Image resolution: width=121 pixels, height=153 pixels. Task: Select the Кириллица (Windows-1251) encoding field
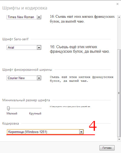tap(45, 132)
